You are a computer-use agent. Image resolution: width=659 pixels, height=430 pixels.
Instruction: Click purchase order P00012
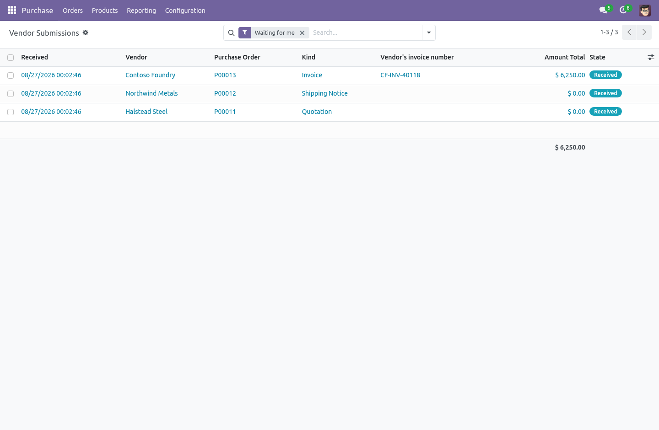225,93
